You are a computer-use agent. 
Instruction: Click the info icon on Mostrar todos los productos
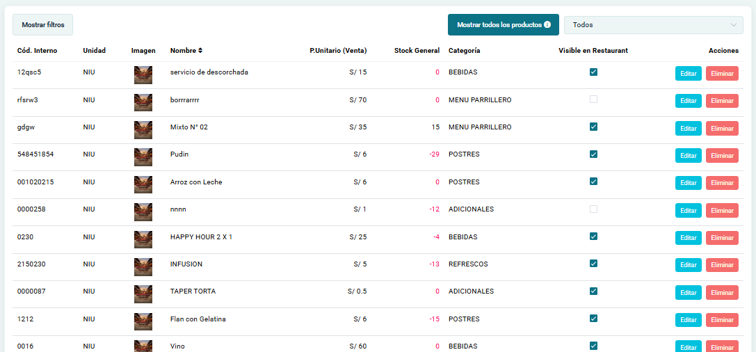[x=547, y=24]
